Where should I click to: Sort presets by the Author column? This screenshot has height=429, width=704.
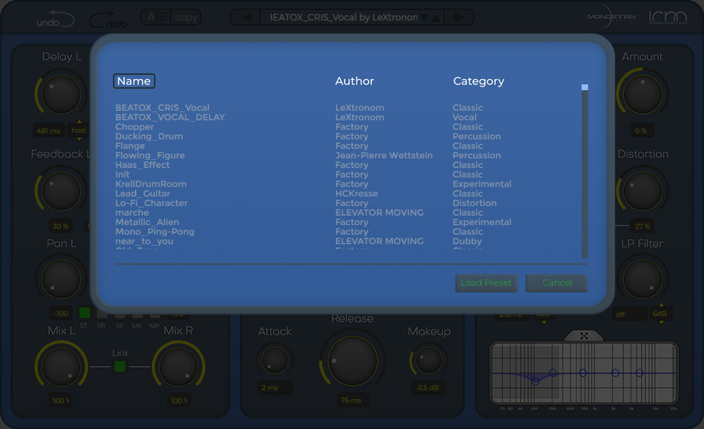[354, 81]
